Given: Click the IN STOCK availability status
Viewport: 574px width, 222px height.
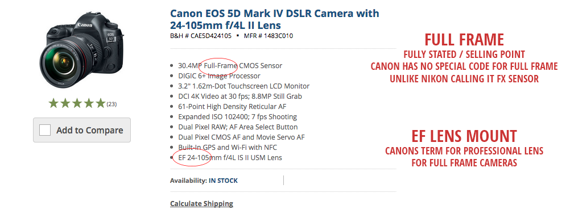Looking at the screenshot, I should point(223,181).
